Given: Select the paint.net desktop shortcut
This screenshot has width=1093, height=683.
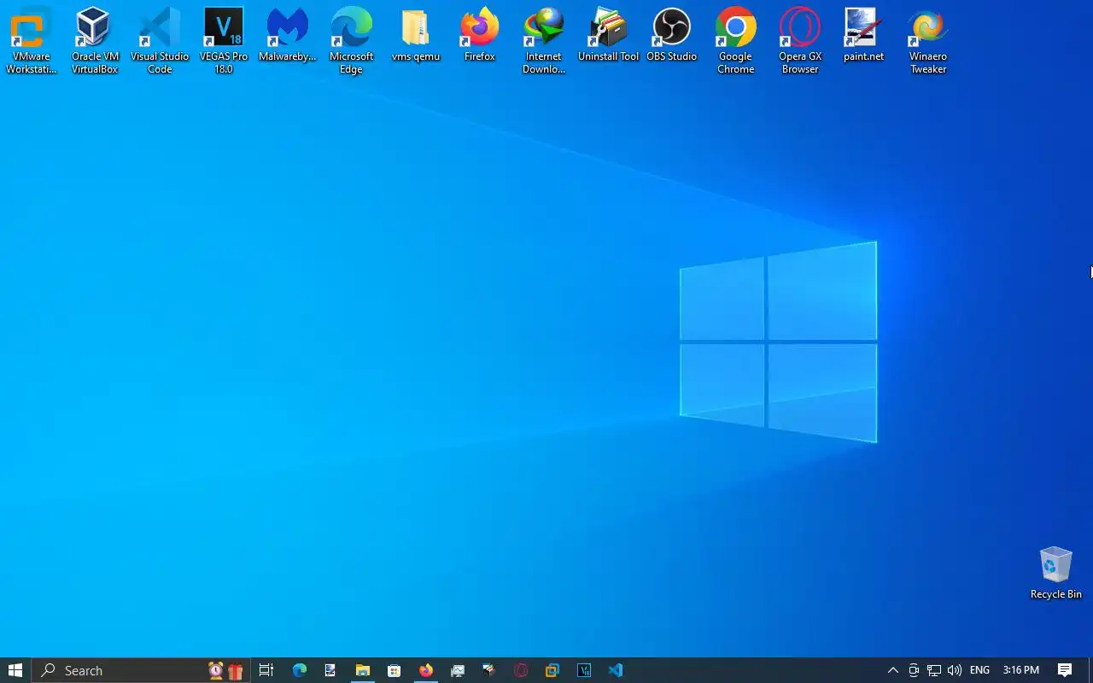Looking at the screenshot, I should 863,35.
